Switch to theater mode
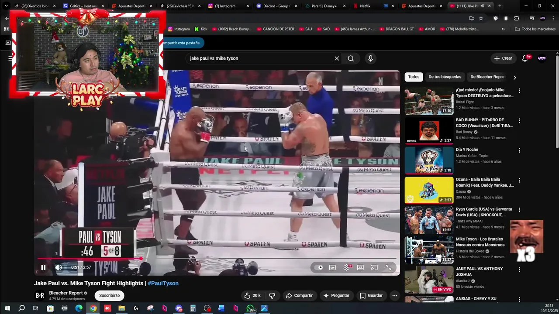The width and height of the screenshot is (559, 314). pos(360,267)
